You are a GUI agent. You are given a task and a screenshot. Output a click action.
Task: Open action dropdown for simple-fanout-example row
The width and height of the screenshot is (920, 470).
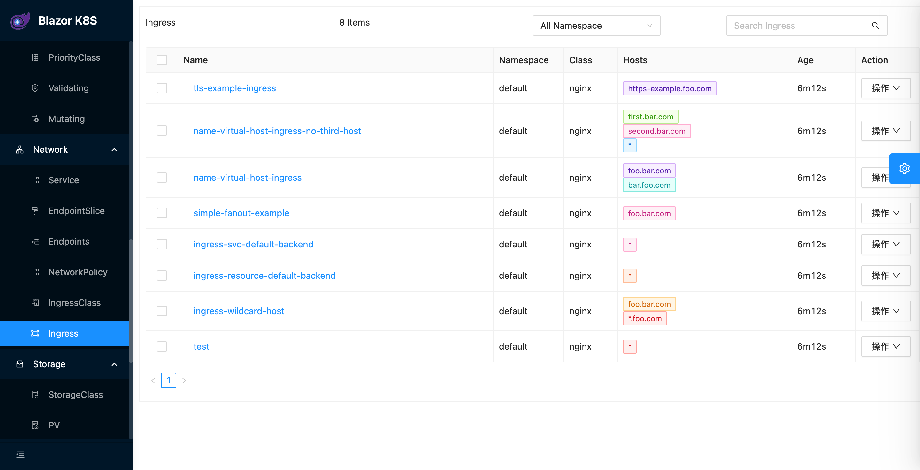[885, 213]
